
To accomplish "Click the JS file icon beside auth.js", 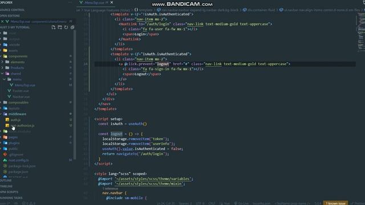I will click(7, 120).
